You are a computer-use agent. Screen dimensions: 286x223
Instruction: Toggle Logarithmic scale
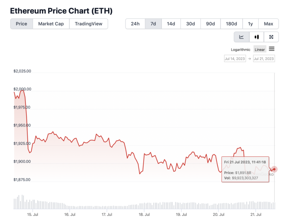(x=240, y=49)
